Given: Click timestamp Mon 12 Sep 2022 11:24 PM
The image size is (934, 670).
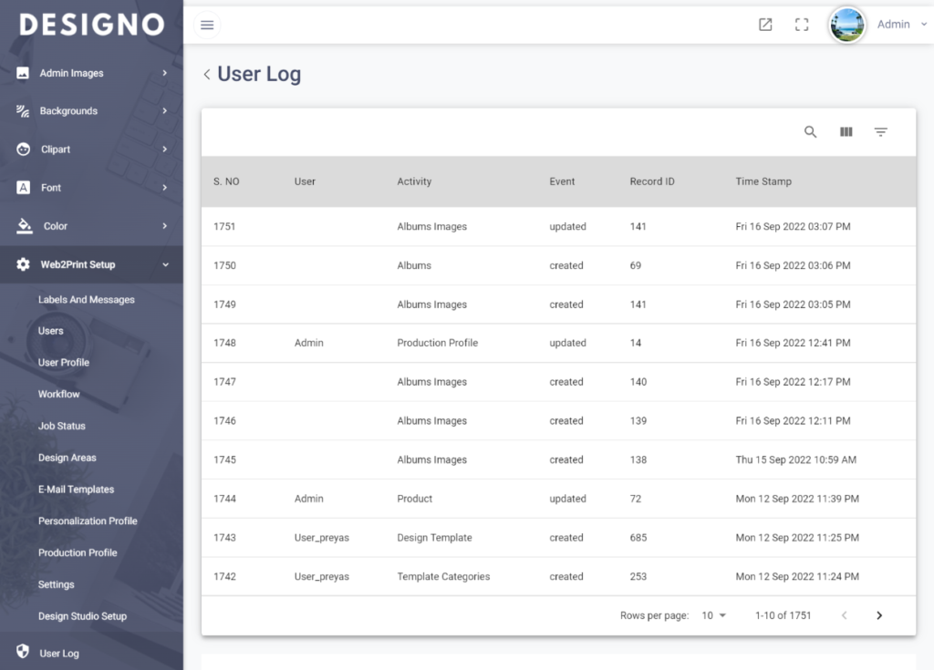Looking at the screenshot, I should [797, 576].
